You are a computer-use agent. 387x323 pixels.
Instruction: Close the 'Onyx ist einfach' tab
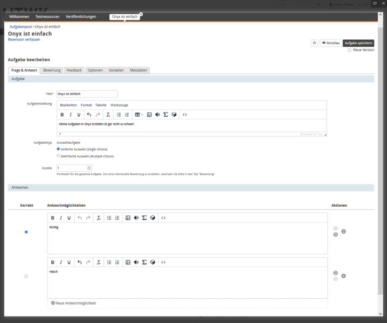[x=141, y=15]
